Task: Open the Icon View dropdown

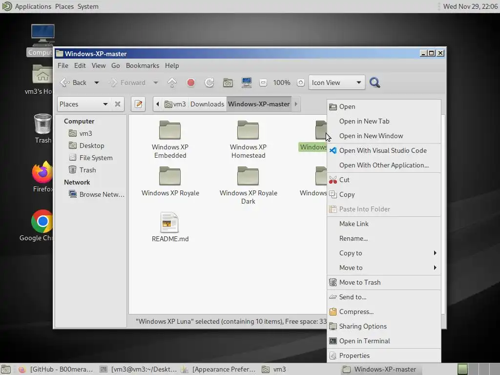Action: coord(337,83)
